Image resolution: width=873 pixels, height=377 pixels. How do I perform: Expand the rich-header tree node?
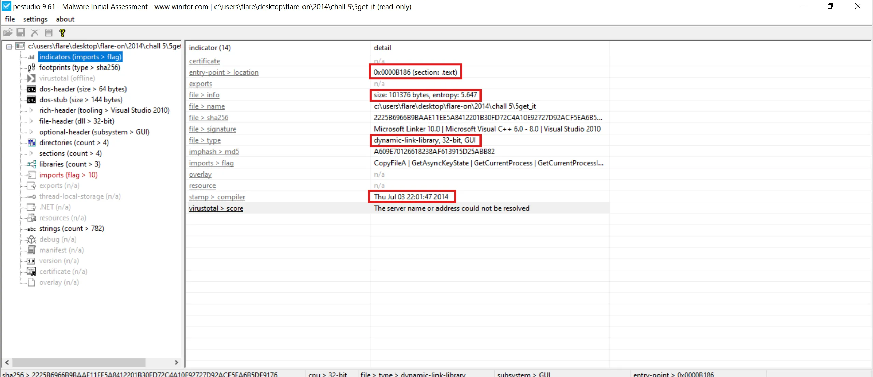31,110
